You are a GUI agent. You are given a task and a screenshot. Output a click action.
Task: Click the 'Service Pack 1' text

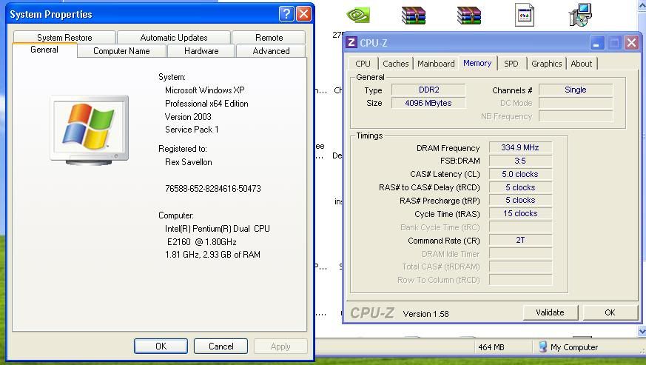click(x=192, y=130)
